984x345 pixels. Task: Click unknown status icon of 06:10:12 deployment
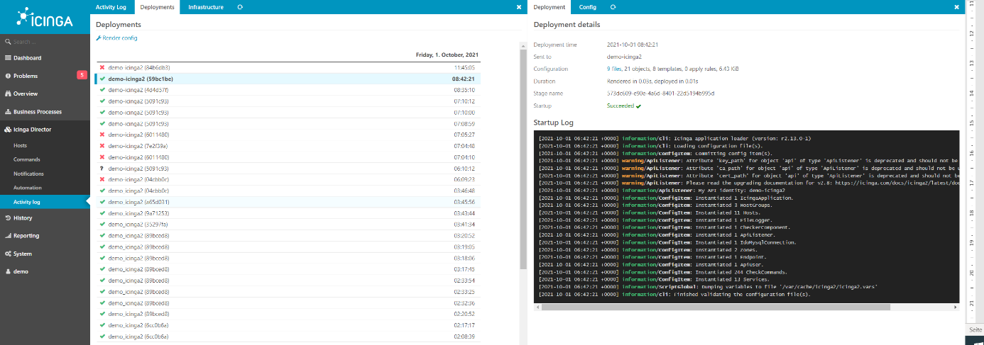(x=103, y=169)
